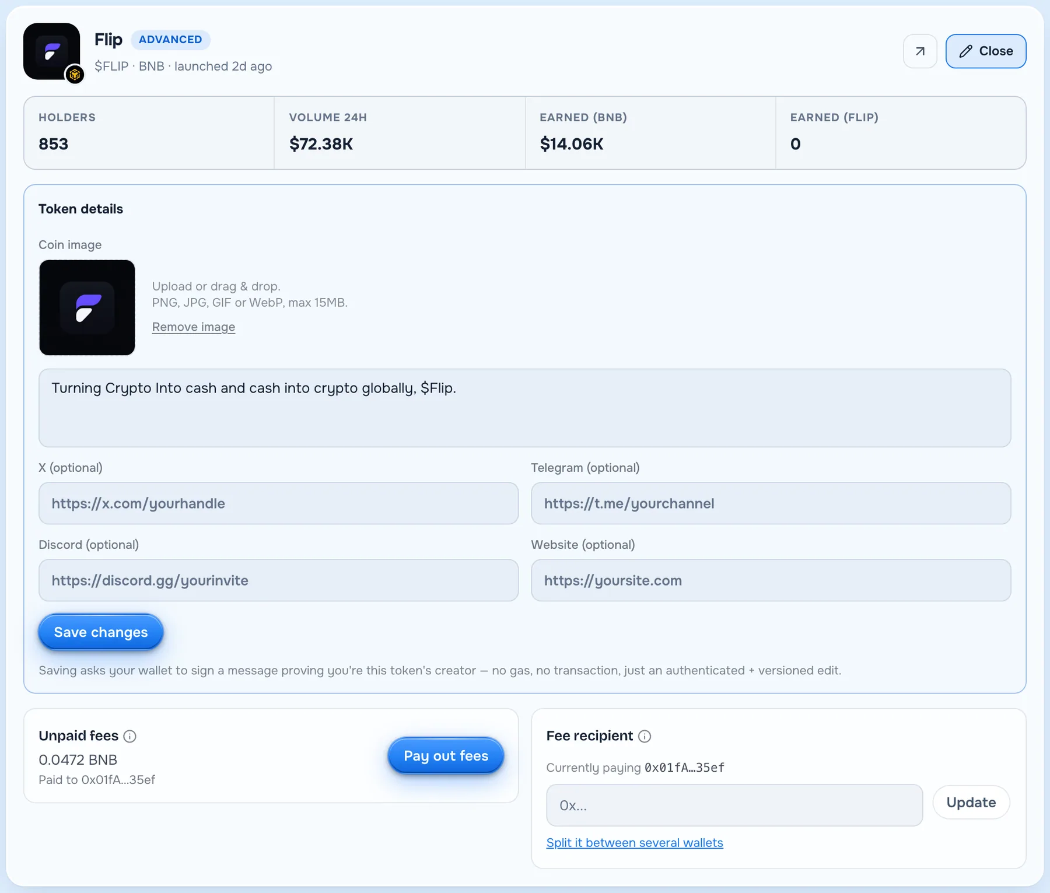Open the external link arrow icon

[x=920, y=51]
